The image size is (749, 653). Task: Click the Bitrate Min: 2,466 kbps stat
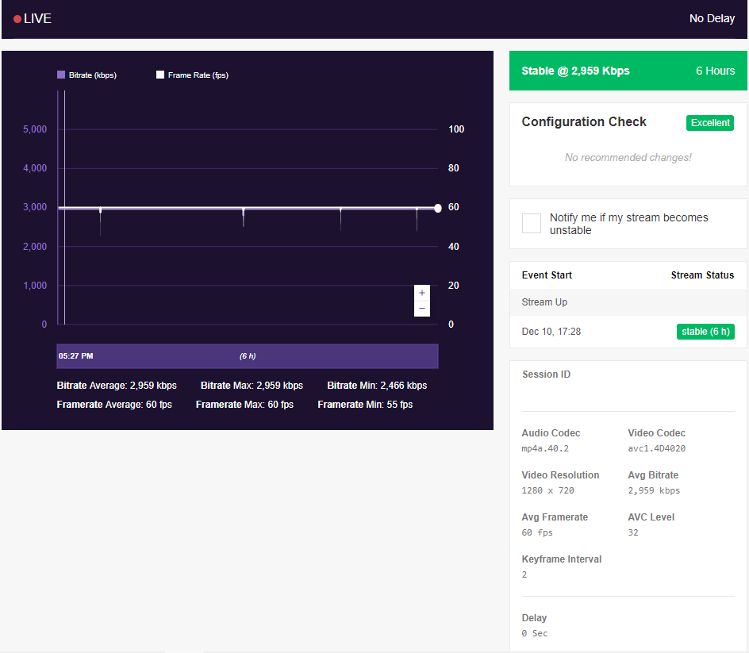pyautogui.click(x=377, y=386)
